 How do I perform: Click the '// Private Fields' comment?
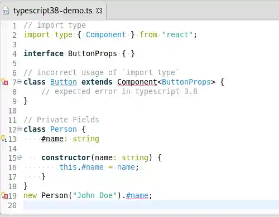(x=61, y=120)
